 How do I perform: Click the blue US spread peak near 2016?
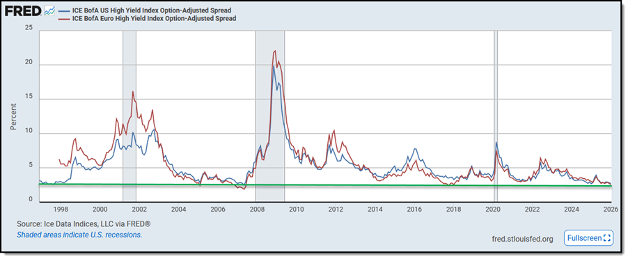[415, 149]
